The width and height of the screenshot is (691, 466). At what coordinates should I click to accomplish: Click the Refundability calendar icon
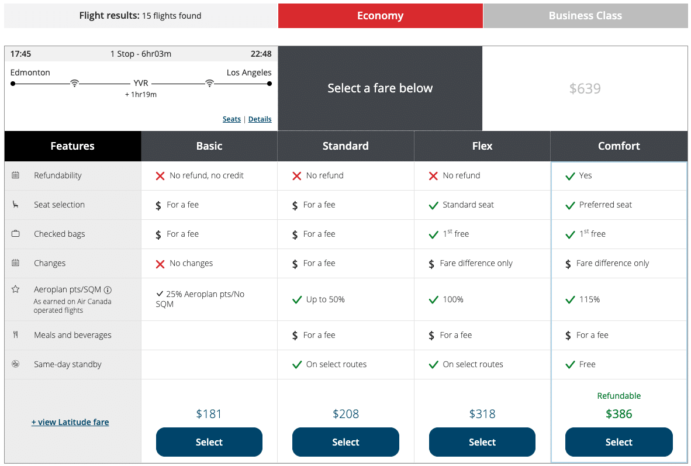click(x=16, y=175)
